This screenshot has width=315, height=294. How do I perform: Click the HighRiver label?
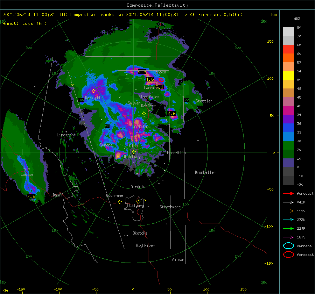coord(145,245)
